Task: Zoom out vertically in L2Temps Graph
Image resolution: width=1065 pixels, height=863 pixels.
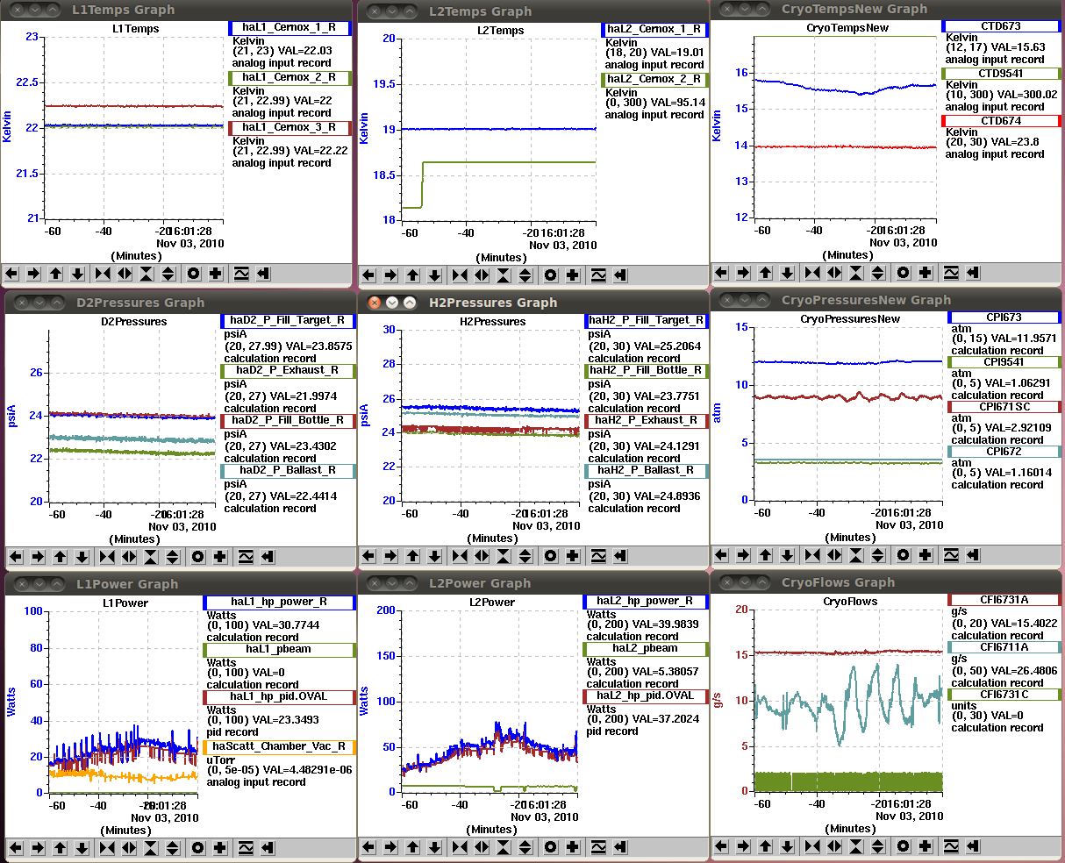Action: point(525,275)
